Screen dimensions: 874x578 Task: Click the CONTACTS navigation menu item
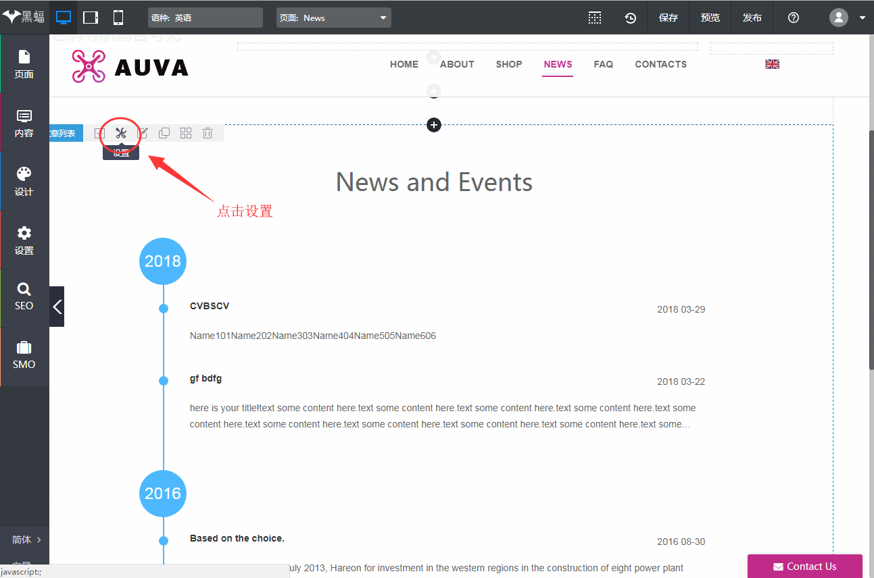point(660,64)
